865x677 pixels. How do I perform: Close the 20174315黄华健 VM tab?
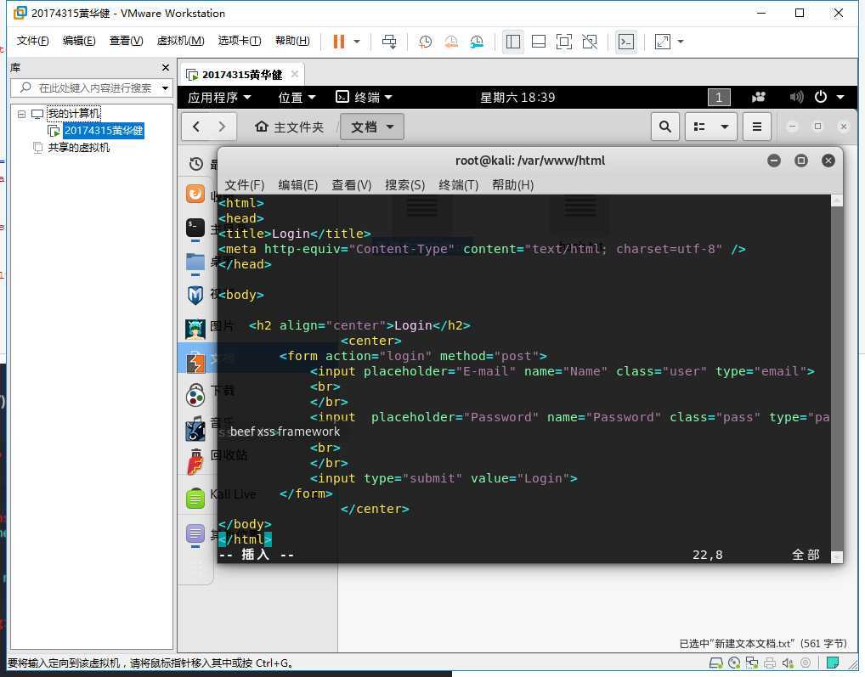coord(295,74)
